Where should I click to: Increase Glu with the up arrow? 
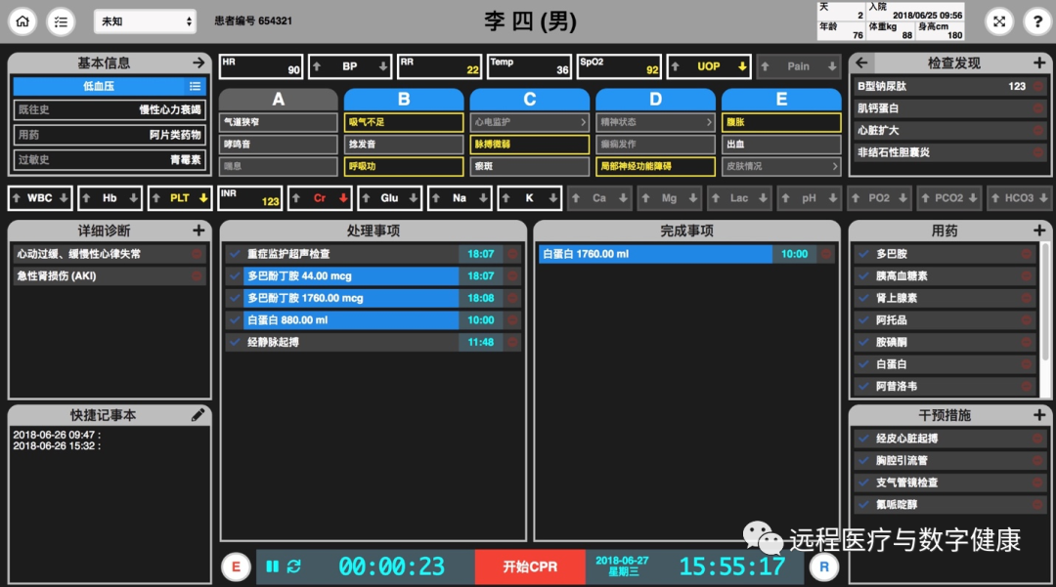click(x=366, y=198)
